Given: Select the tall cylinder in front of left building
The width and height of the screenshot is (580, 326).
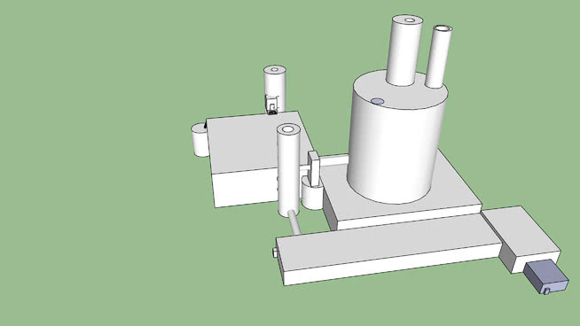Looking at the screenshot, I should pos(288,170).
